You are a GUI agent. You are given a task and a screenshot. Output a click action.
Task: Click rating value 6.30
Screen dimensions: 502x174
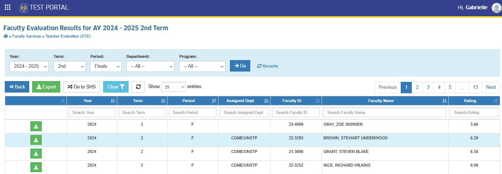[x=474, y=152]
